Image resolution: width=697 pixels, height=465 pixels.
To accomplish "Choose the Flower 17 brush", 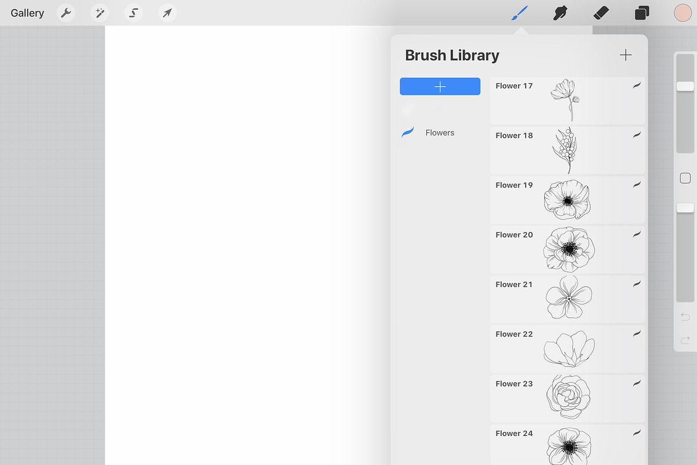I will click(567, 100).
